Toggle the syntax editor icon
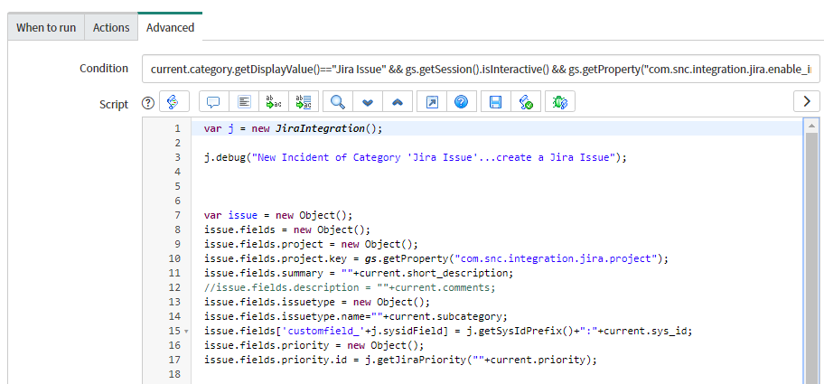This screenshot has width=824, height=384. click(174, 101)
